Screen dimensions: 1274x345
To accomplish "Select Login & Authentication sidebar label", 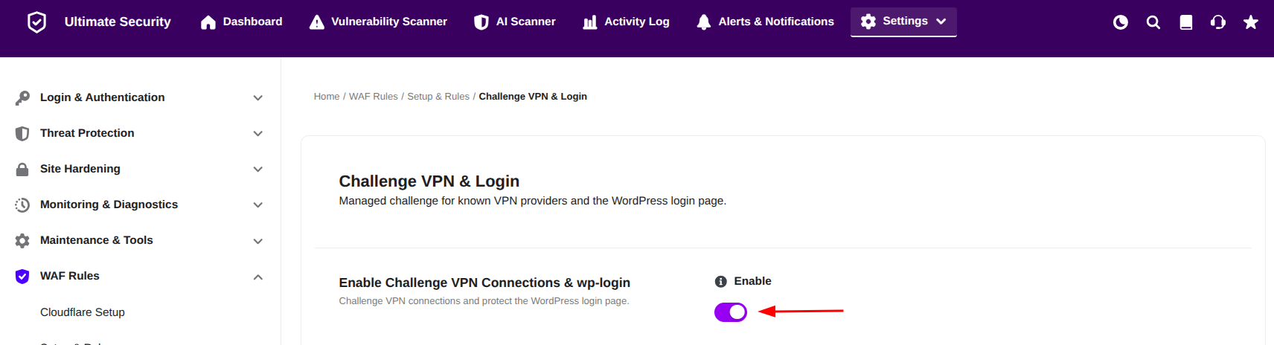I will pos(103,97).
